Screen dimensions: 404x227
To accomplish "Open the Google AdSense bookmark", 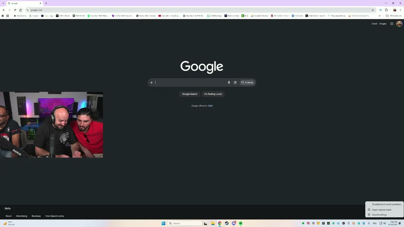I will pos(259,16).
